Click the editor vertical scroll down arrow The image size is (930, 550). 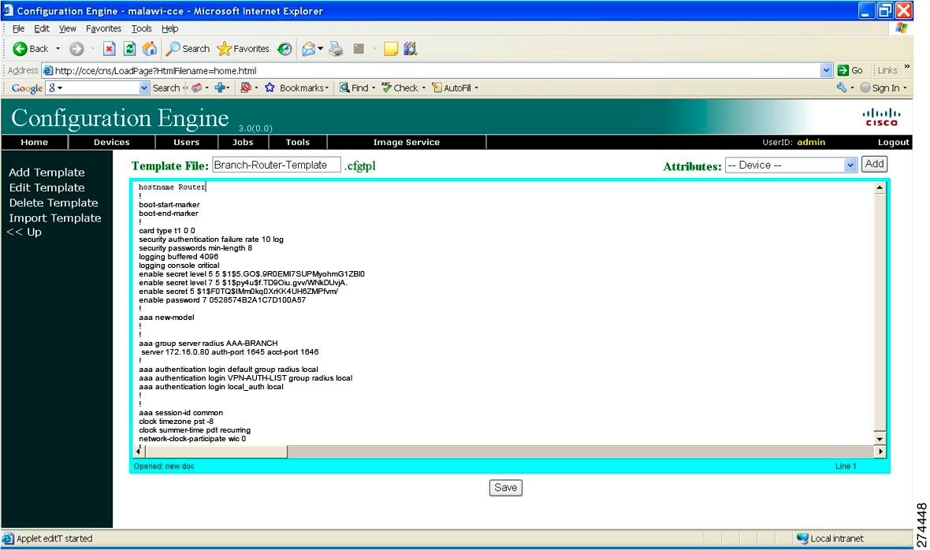880,439
